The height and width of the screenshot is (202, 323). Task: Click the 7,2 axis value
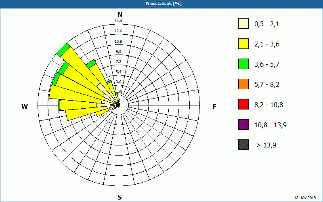pos(118,62)
